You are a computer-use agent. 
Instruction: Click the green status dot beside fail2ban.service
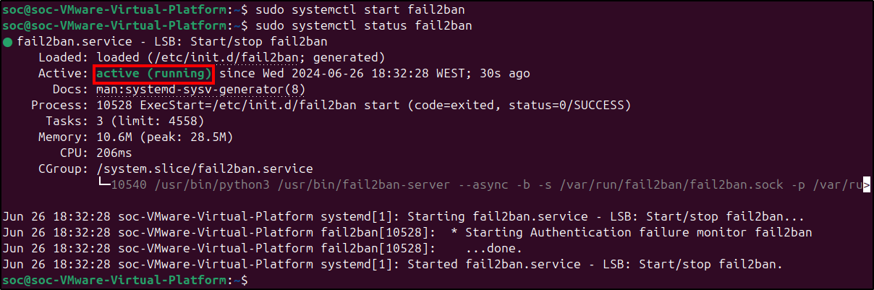[x=7, y=42]
